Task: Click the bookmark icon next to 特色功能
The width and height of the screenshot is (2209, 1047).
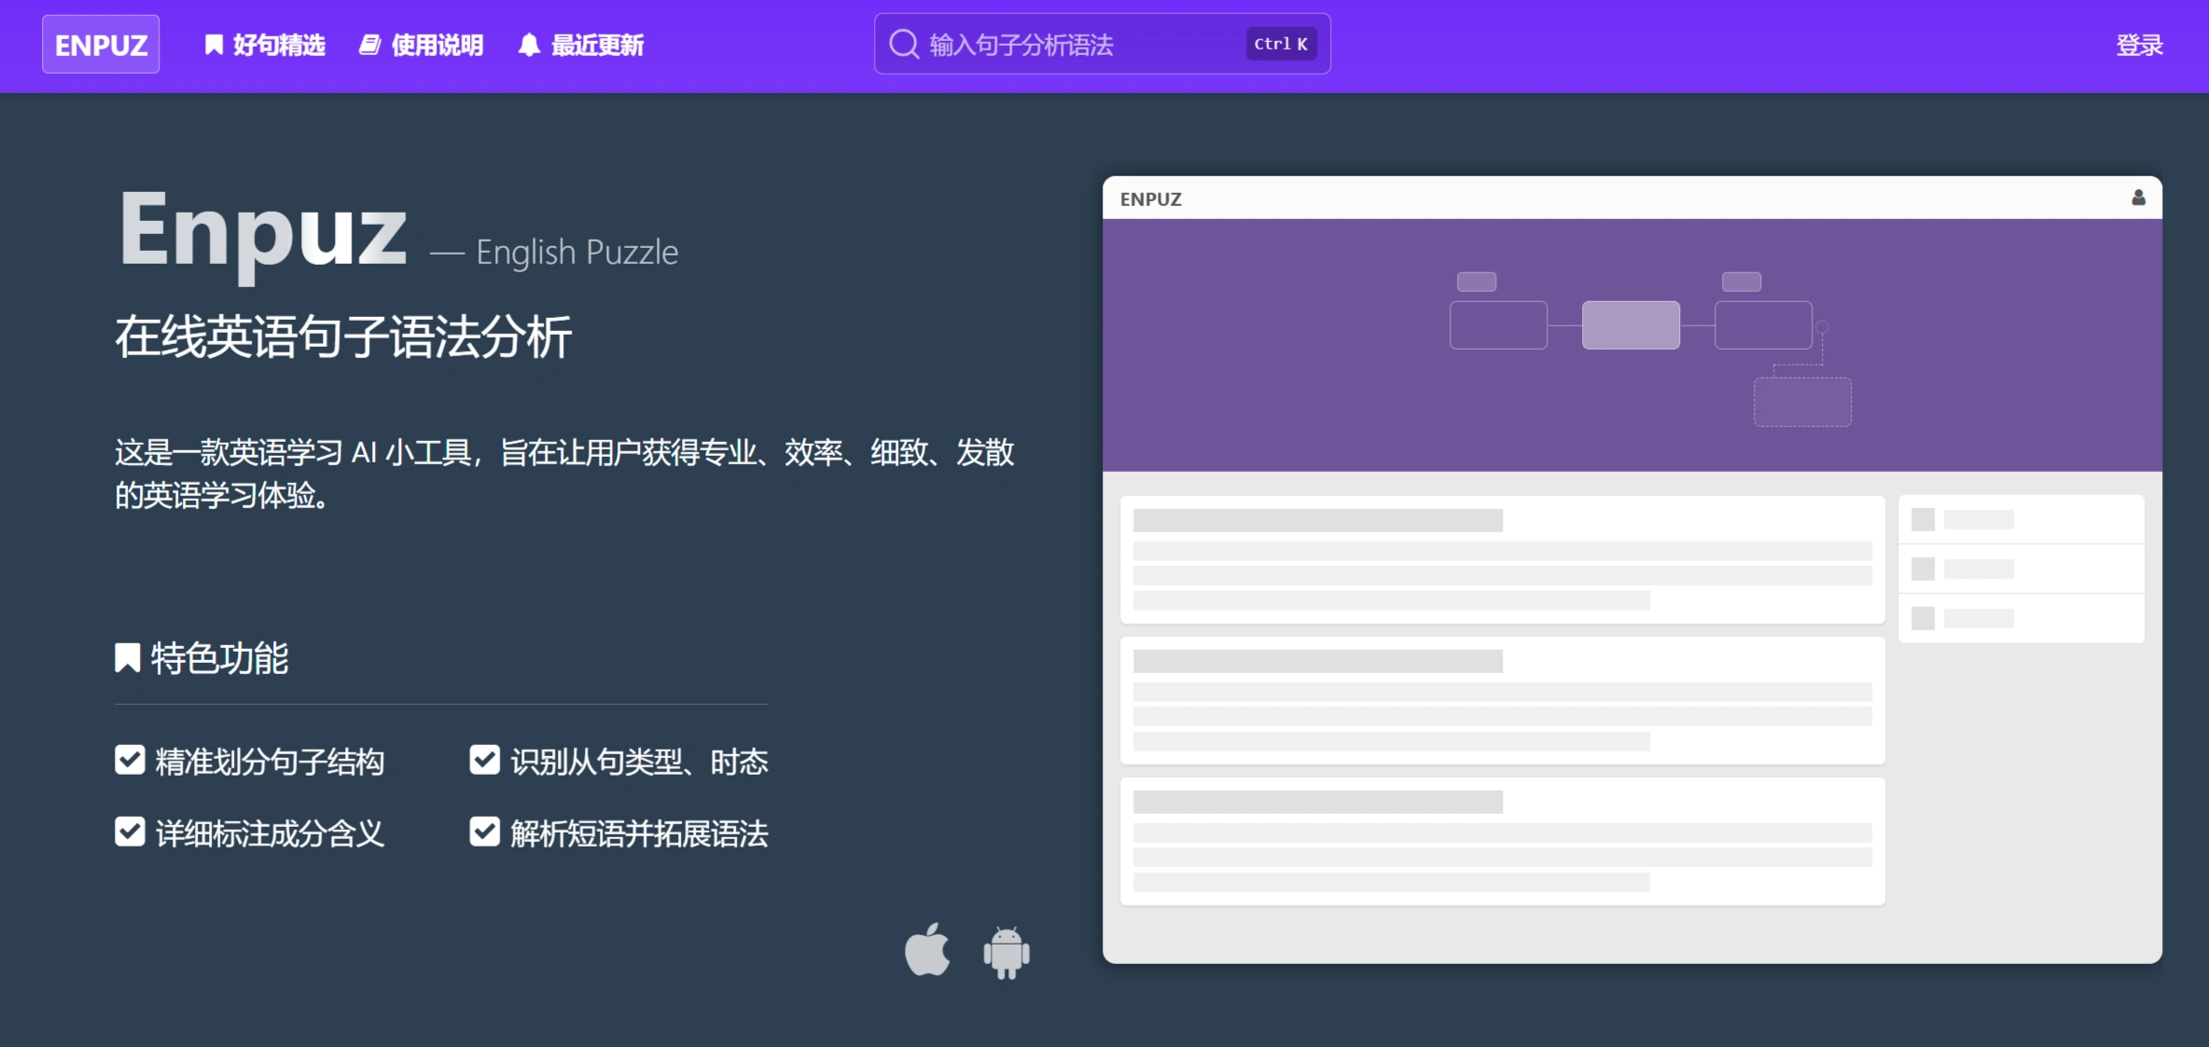Action: [x=127, y=658]
